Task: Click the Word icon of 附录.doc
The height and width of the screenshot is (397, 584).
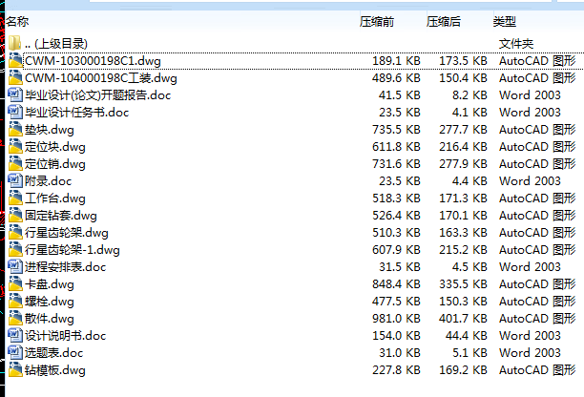Action: [x=15, y=180]
